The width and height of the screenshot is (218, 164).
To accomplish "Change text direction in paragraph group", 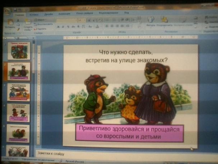I will coord(139,18).
